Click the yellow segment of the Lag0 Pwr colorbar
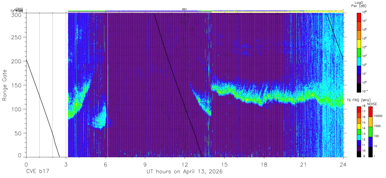This screenshot has width=386, height=178. pos(359,44)
